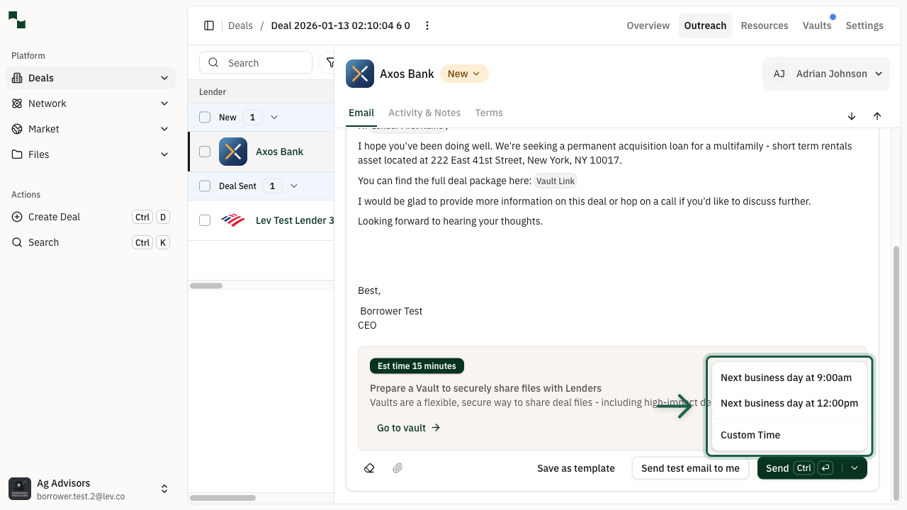Switch to the Activity & Notes tab
Viewport: 907px width, 510px height.
[424, 113]
